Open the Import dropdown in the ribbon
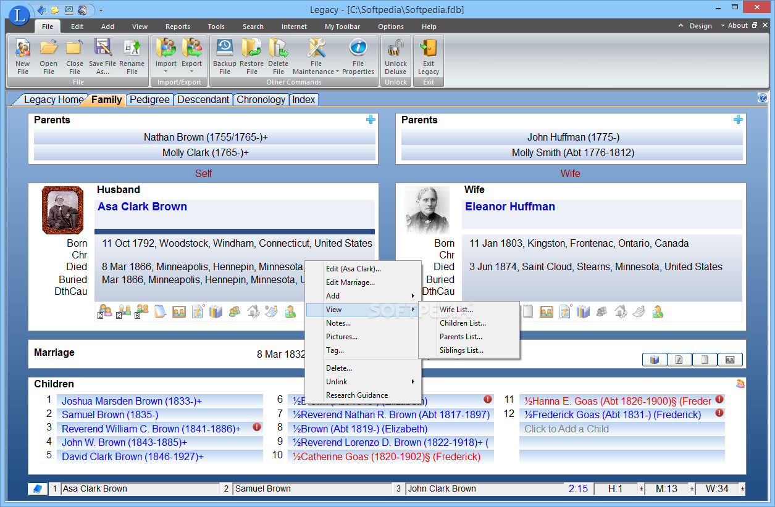Screen dimensions: 775x507 click(x=165, y=57)
